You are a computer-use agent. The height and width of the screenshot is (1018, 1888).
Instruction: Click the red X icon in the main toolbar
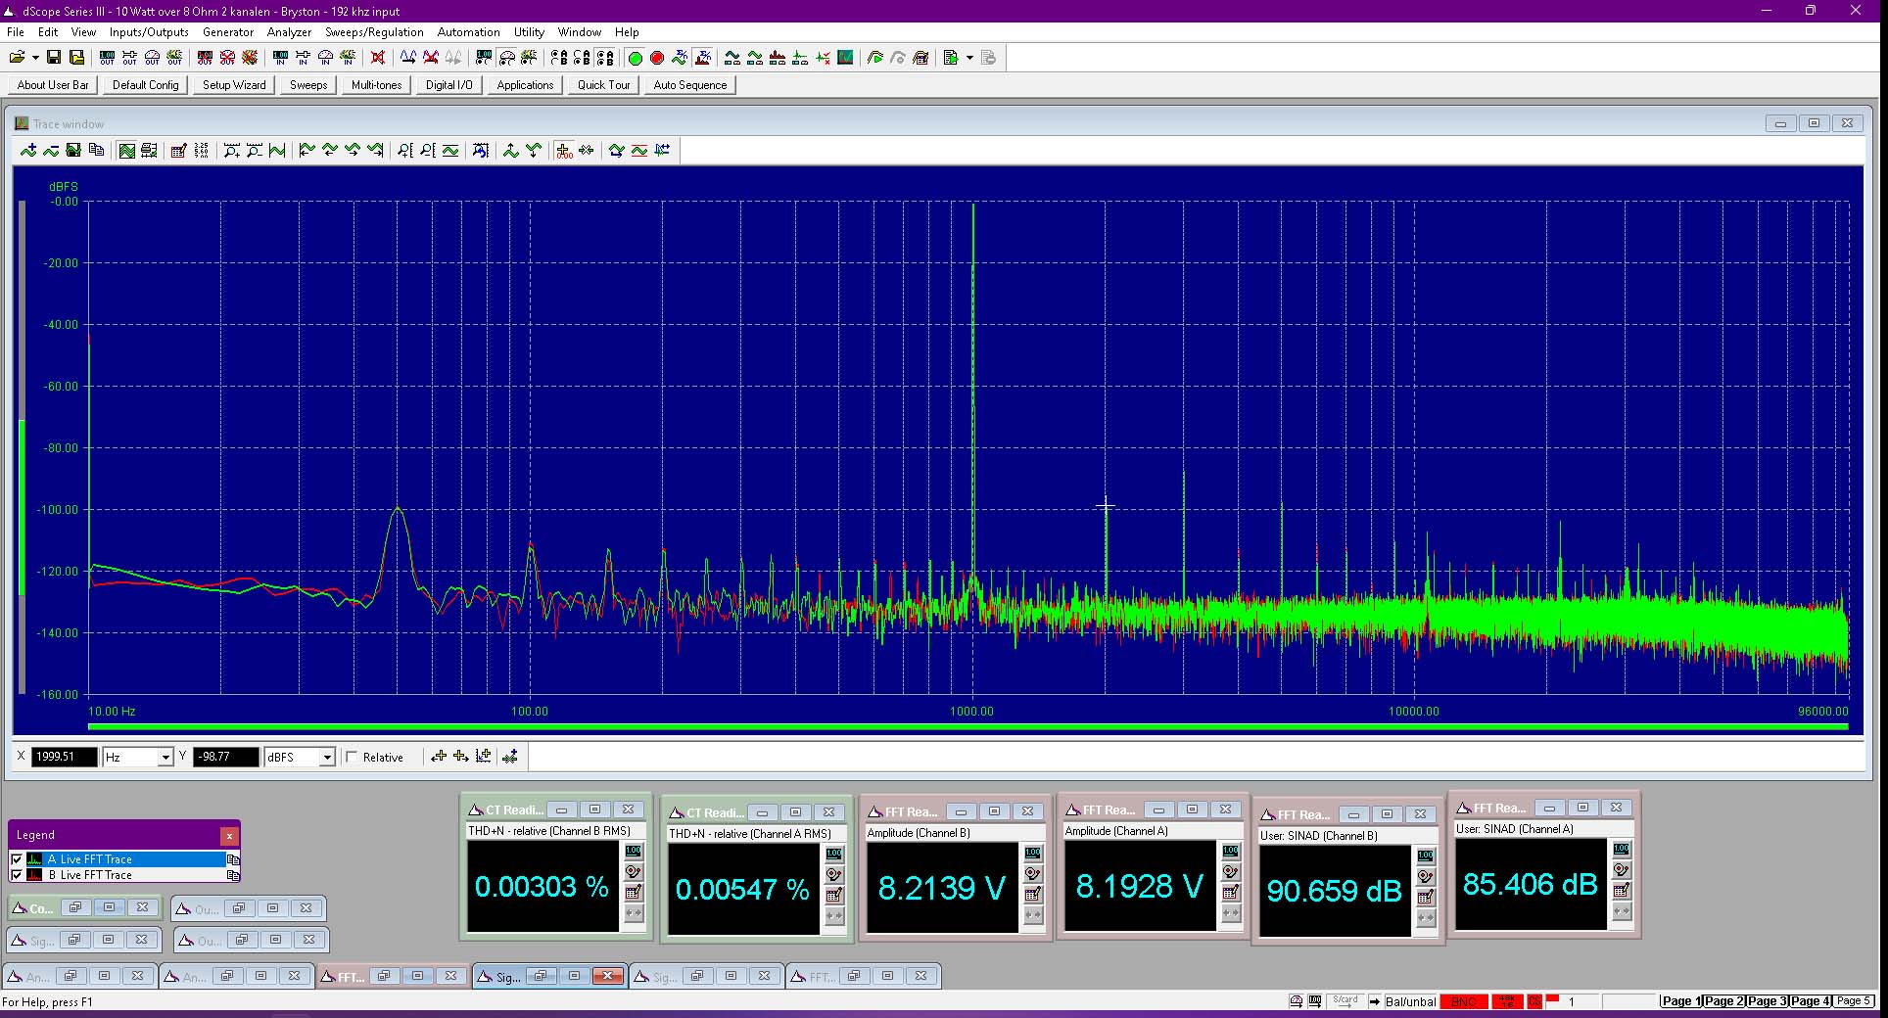378,58
